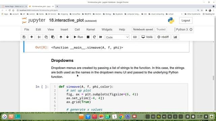Open the Help menu
216x121 pixels.
(x=122, y=30)
